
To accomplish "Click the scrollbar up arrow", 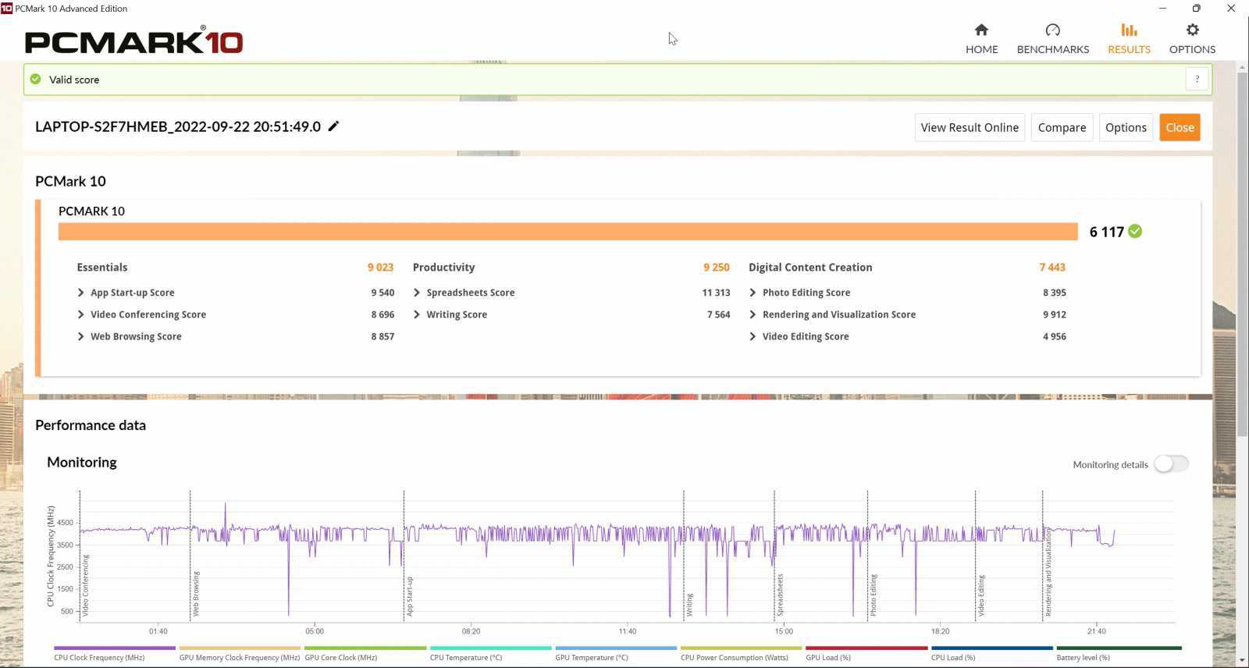I will [x=1242, y=66].
